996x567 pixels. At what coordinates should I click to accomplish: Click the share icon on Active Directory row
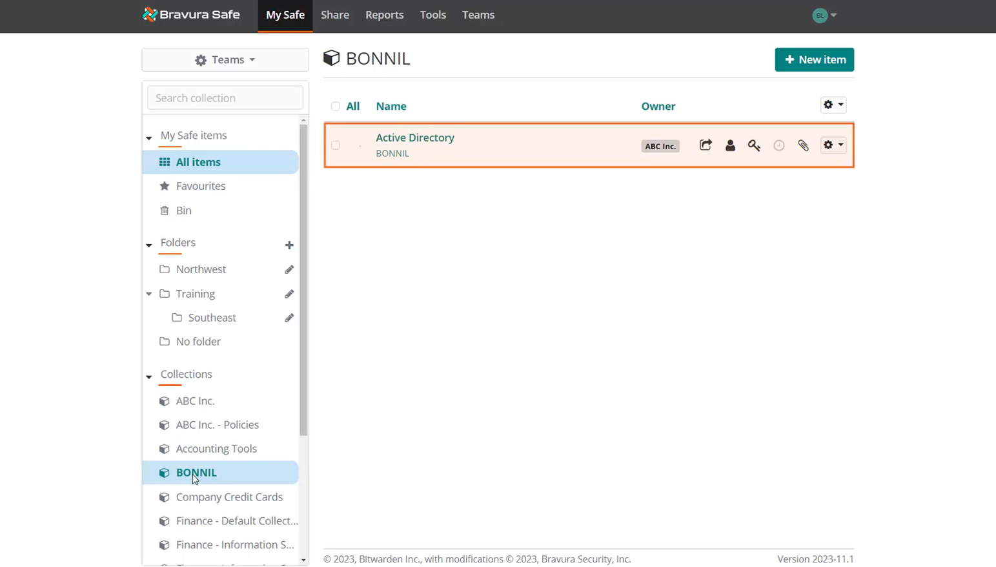[706, 145]
